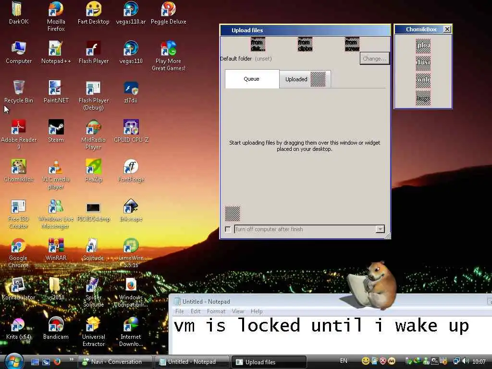Open Konfabulator desktop shortcut

(x=19, y=289)
